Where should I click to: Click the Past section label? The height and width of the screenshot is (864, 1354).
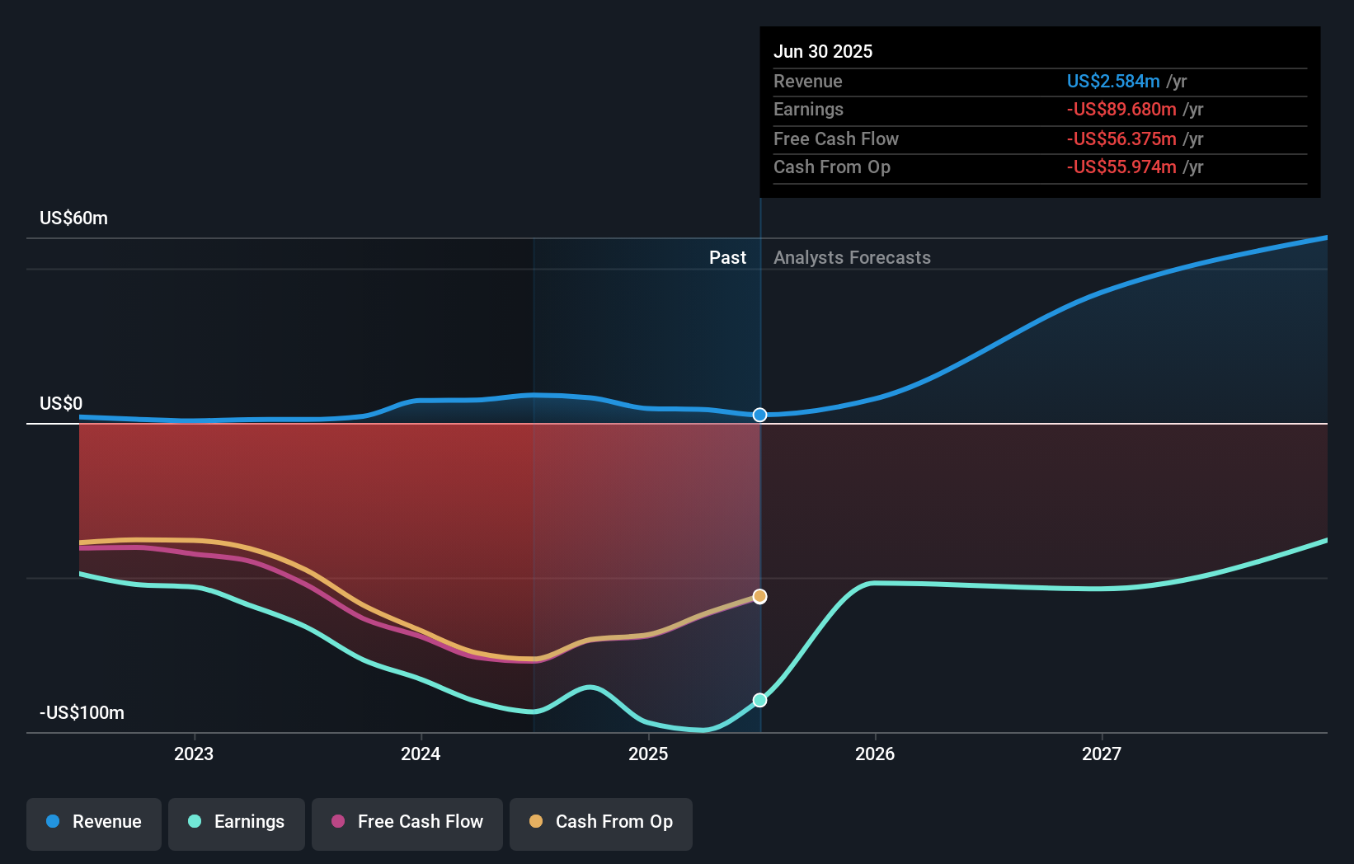(727, 257)
